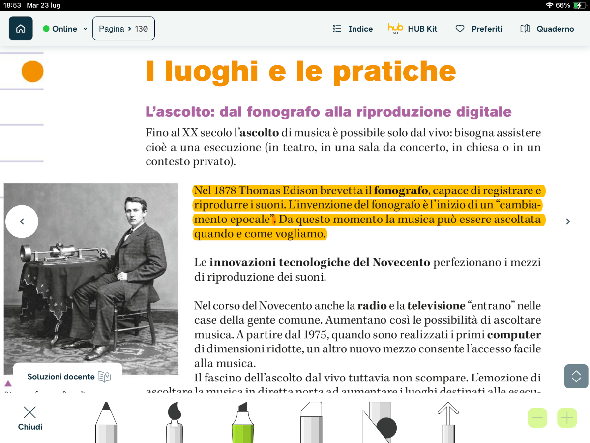Screen dimensions: 590x443
Task: Tap the bold word 'radio'
Action: [372, 306]
